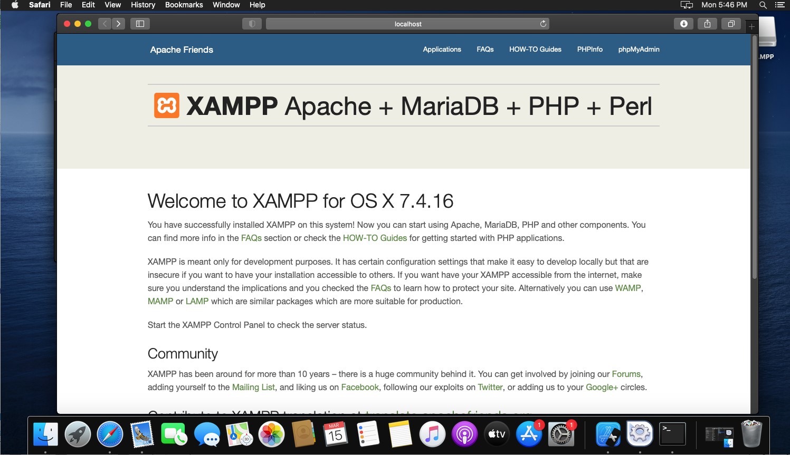The image size is (790, 455).
Task: Open Reminders from the Dock
Action: point(368,435)
